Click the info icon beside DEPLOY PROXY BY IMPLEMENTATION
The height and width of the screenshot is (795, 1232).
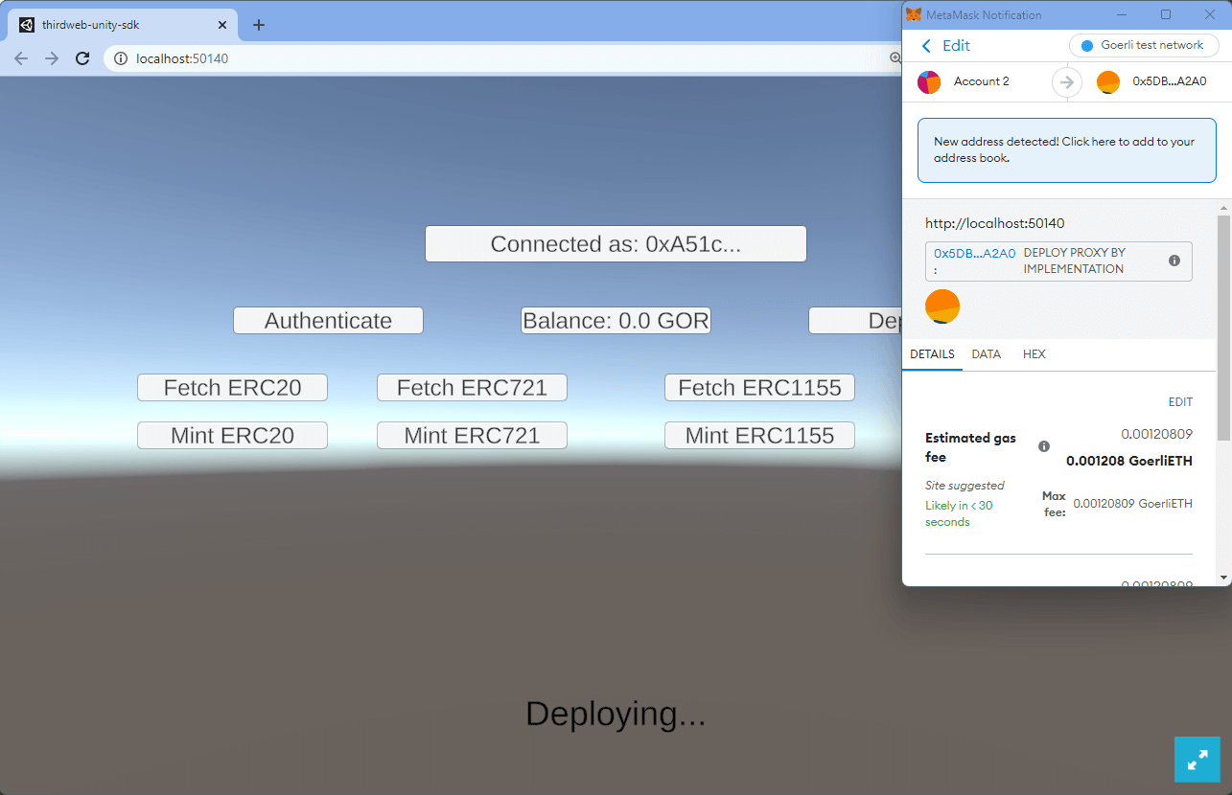coord(1174,260)
